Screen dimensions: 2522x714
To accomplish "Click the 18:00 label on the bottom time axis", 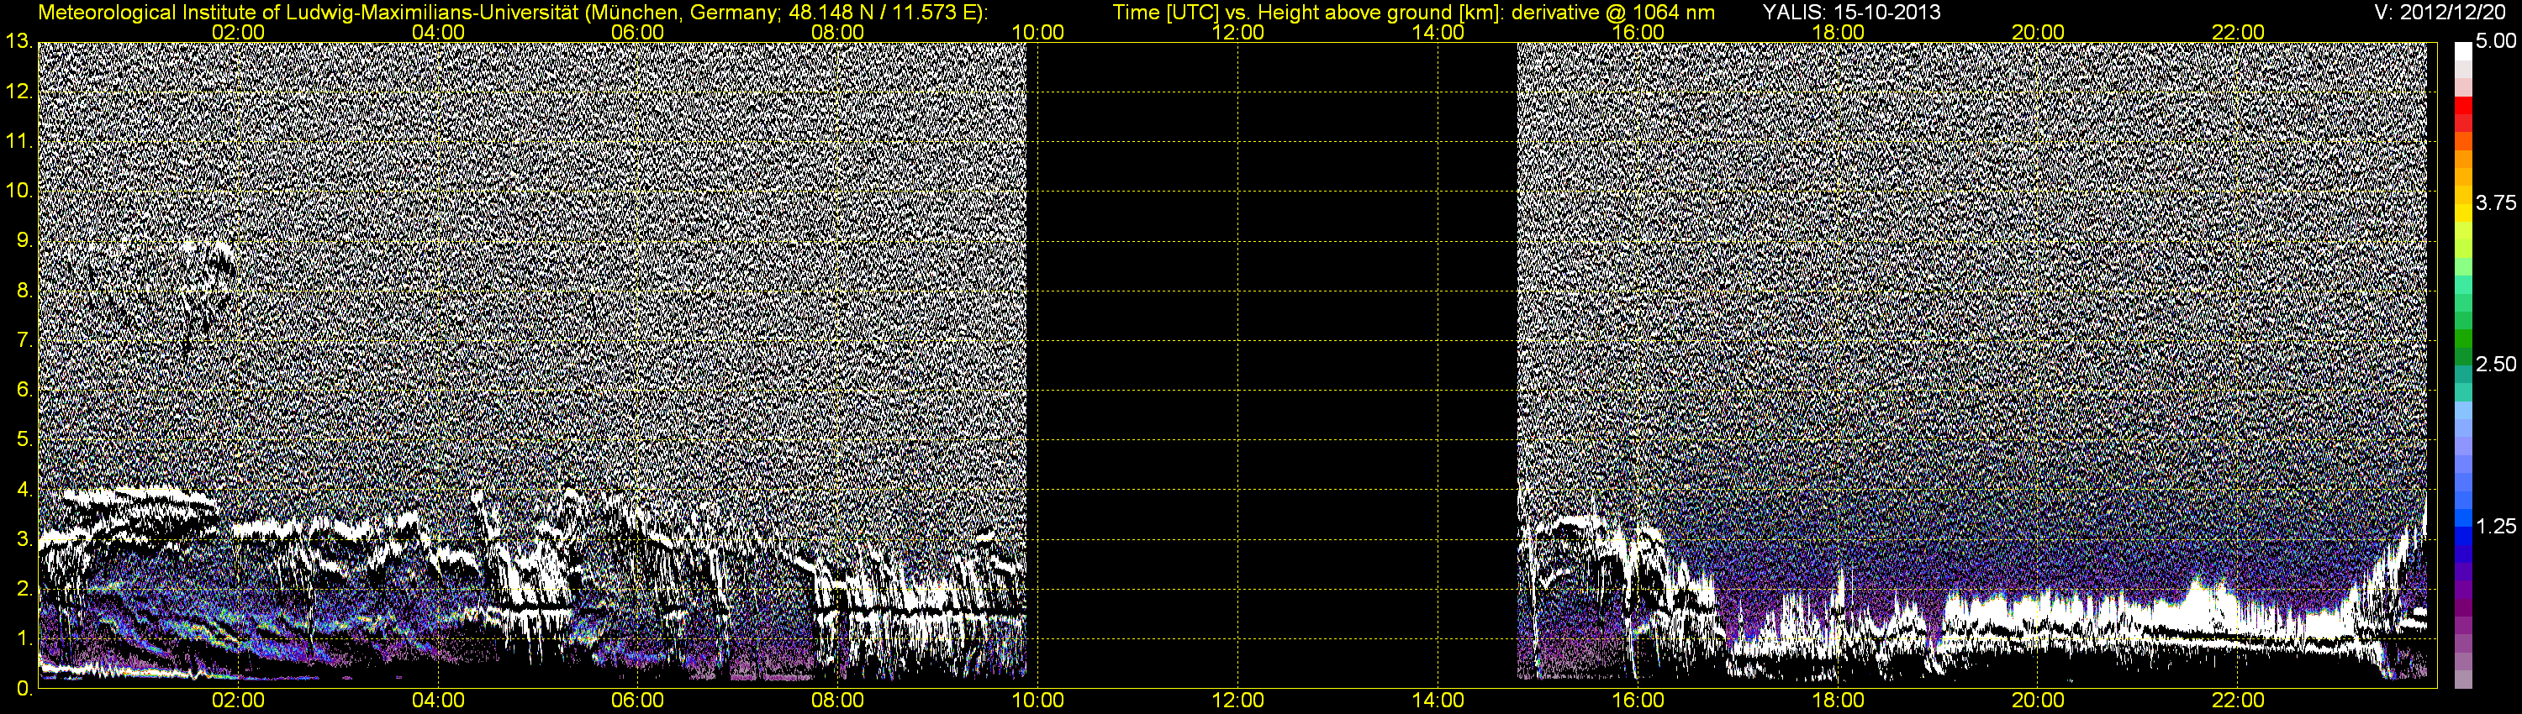I will click(x=1838, y=701).
